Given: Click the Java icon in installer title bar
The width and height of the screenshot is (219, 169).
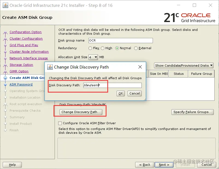Looking at the screenshot, I should click(5, 5).
